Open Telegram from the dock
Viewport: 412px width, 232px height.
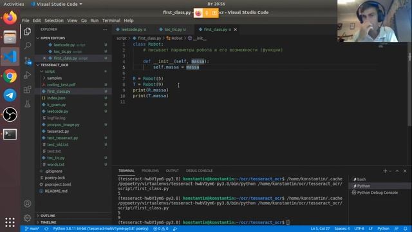[10, 95]
